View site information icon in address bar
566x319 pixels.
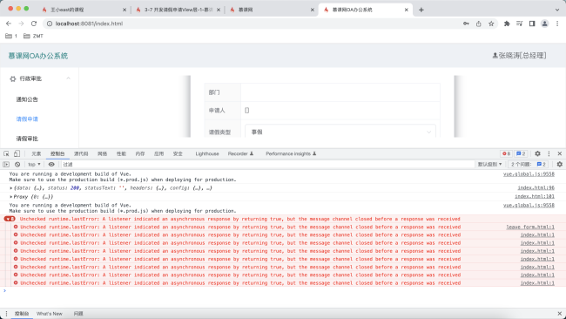50,24
